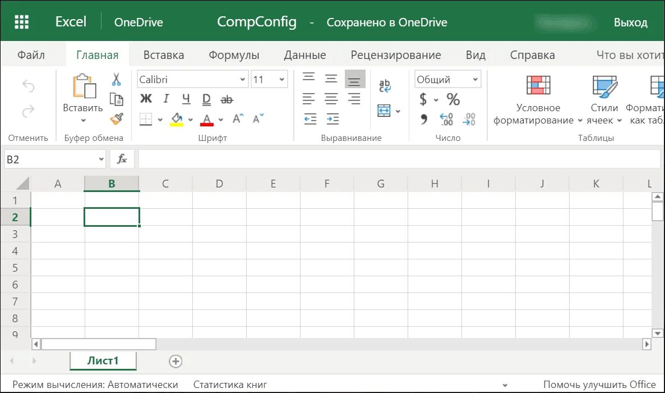Screen dimensions: 665x393
Task: Click Статистика книг in status bar
Action: [230, 385]
